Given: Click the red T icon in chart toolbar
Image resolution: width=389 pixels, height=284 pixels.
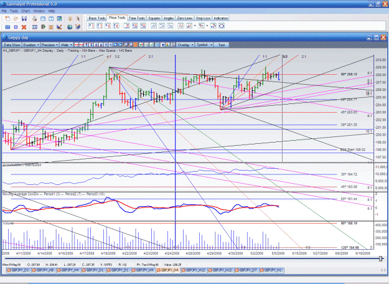Looking at the screenshot, I should pos(86,45).
